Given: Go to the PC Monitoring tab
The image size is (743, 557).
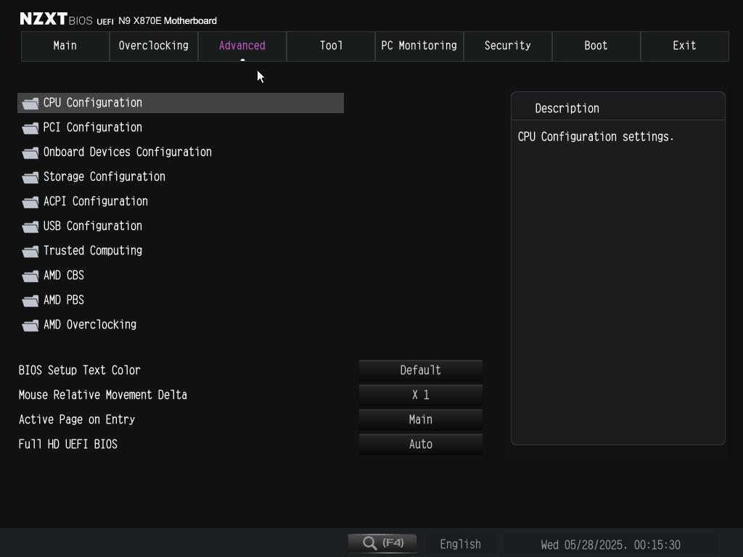Looking at the screenshot, I should (x=419, y=46).
